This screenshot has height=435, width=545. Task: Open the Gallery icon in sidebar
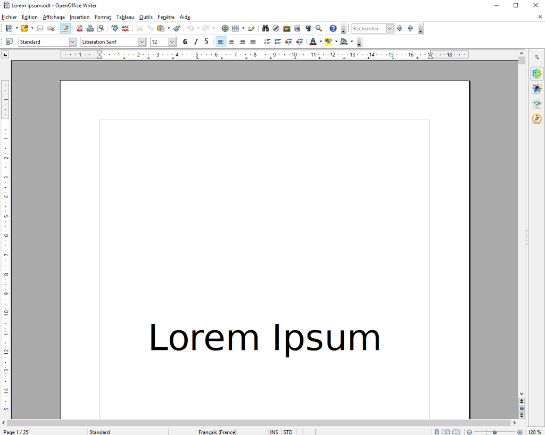click(x=536, y=104)
